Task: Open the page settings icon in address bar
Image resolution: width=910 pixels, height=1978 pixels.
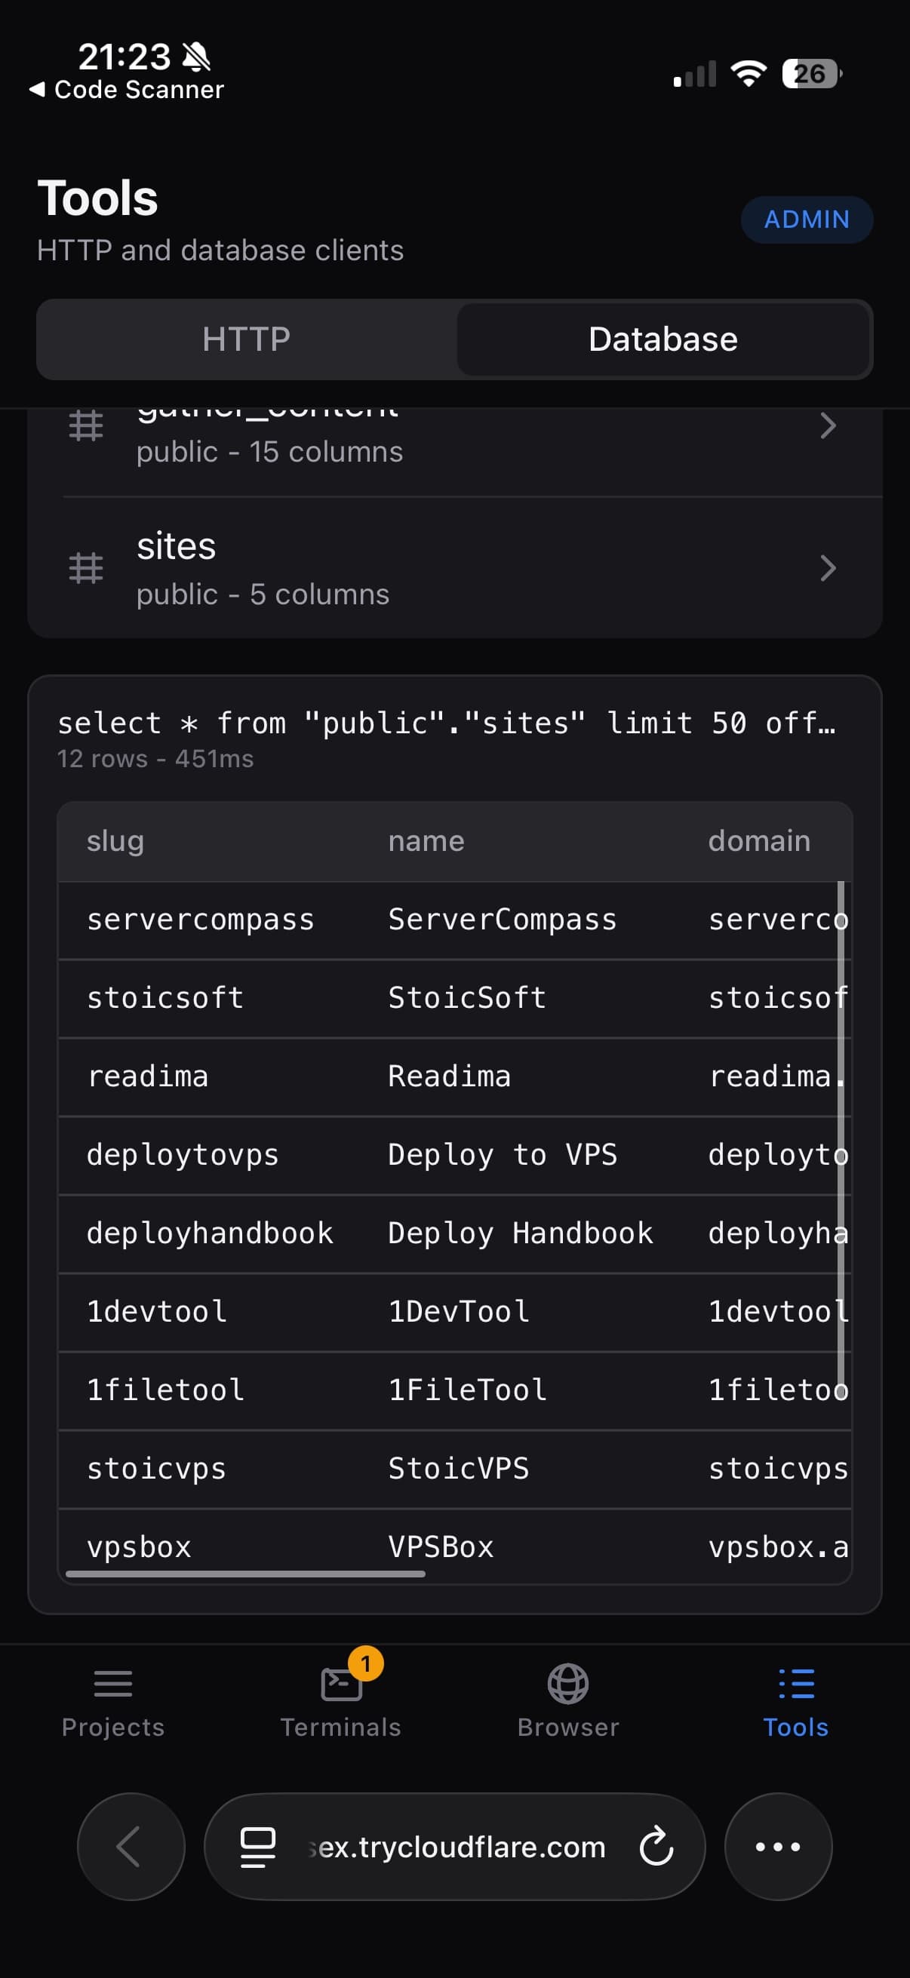Action: (258, 1847)
